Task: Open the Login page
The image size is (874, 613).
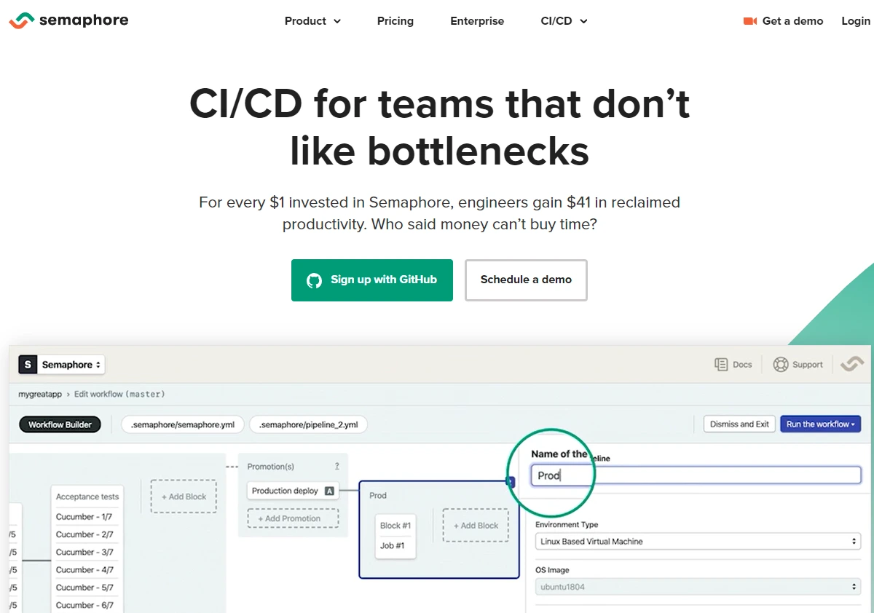Action: click(856, 21)
